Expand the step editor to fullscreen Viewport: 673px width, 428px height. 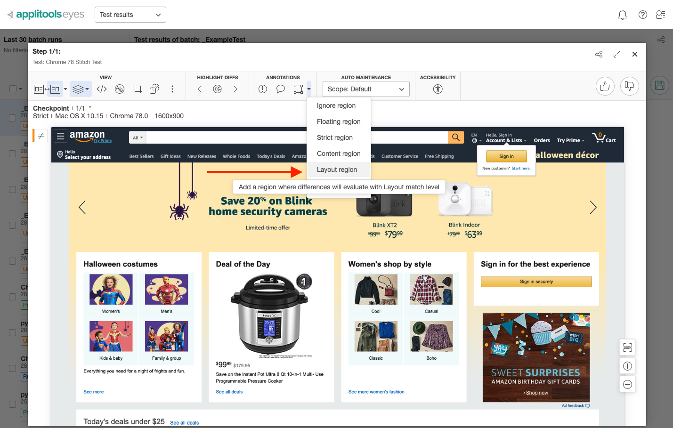click(x=617, y=54)
